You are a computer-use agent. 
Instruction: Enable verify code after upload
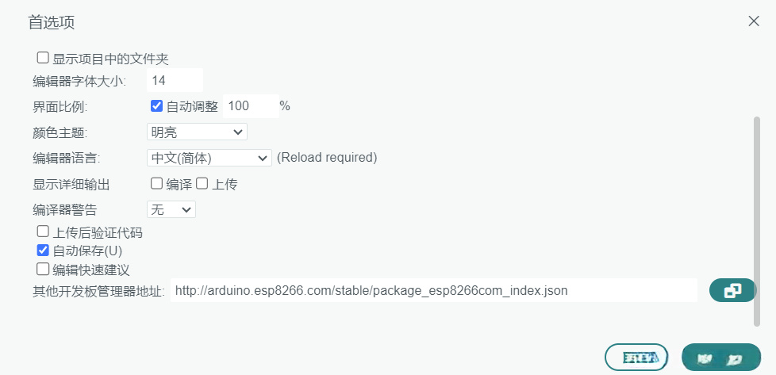[x=43, y=232]
